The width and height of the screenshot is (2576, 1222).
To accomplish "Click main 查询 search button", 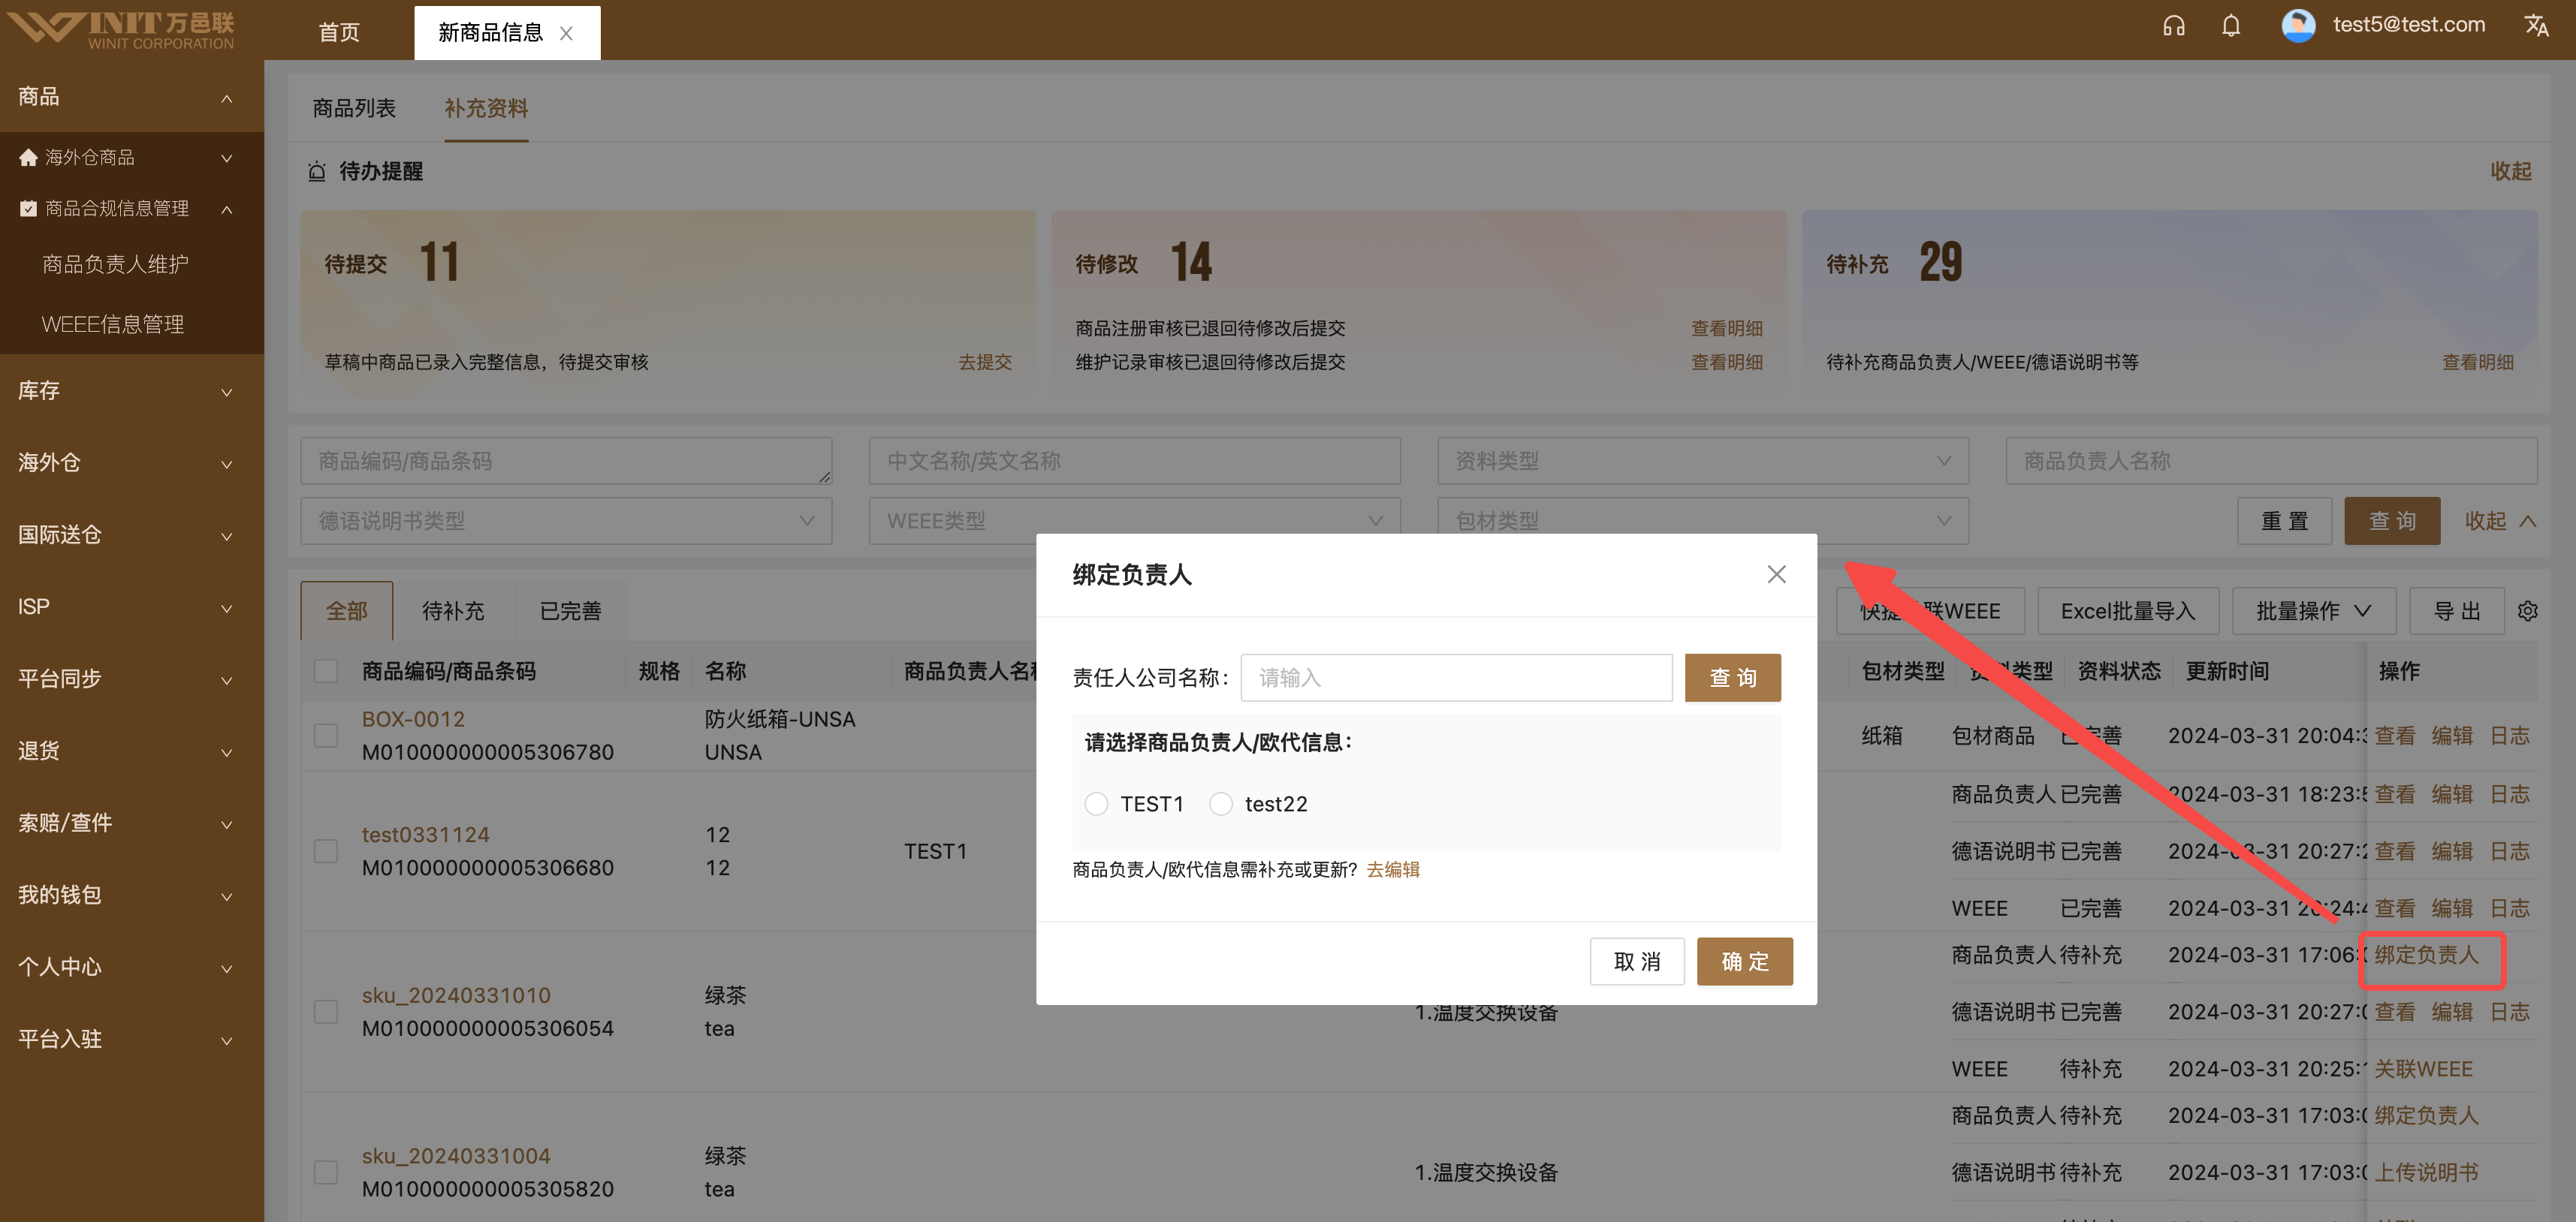I will coord(2392,521).
